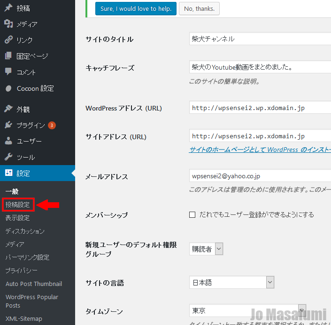Open 一般 settings submenu link
Viewport: 331px width, 325px height.
click(x=12, y=191)
